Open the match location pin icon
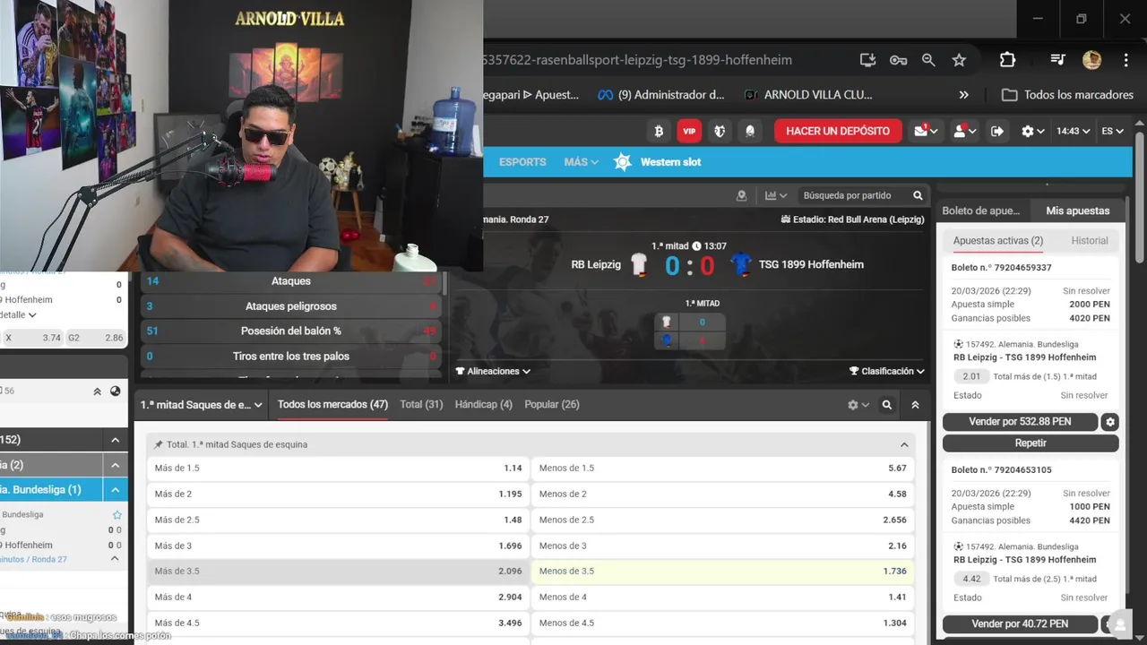Screen dimensions: 1147x645 point(741,195)
